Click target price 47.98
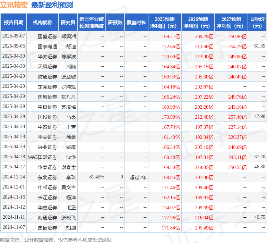The width and height of the screenshot is (267, 243). pos(260,116)
